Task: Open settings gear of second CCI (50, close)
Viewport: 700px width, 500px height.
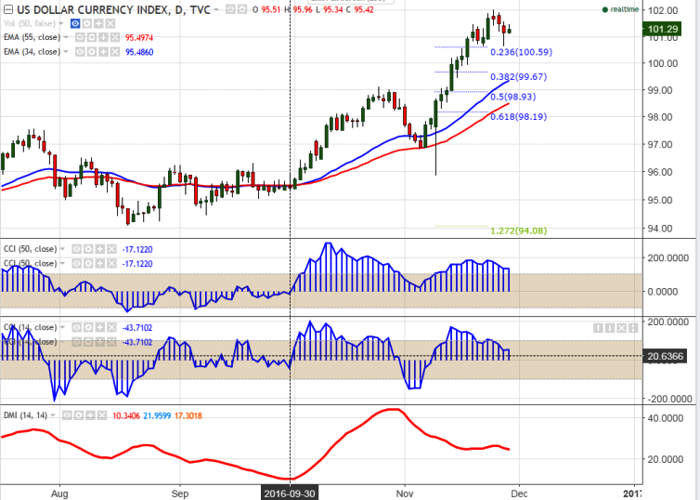Action: coord(88,264)
